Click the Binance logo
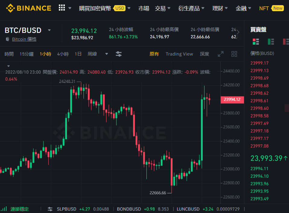The width and height of the screenshot is (289, 213). point(29,8)
